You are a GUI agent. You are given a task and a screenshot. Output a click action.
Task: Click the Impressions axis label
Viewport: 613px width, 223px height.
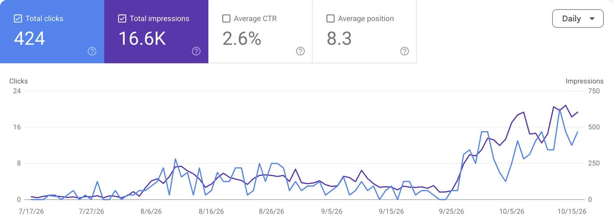585,81
